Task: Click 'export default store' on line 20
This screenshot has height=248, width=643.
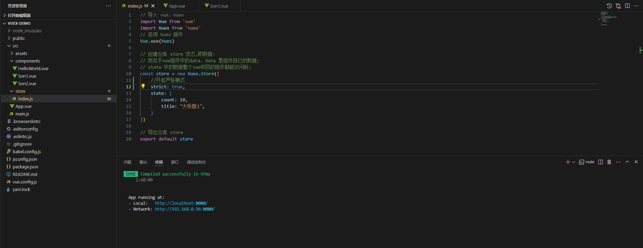Action: (167, 139)
